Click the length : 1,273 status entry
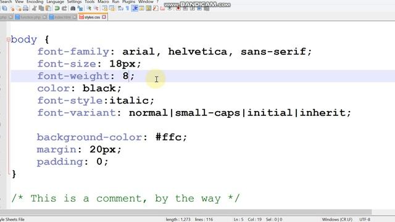Viewport: 395px width, 222px height. click(178, 220)
